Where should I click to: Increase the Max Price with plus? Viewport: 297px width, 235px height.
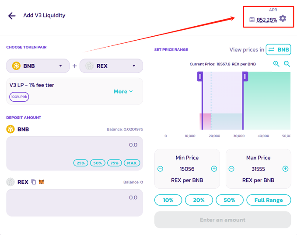pyautogui.click(x=285, y=169)
